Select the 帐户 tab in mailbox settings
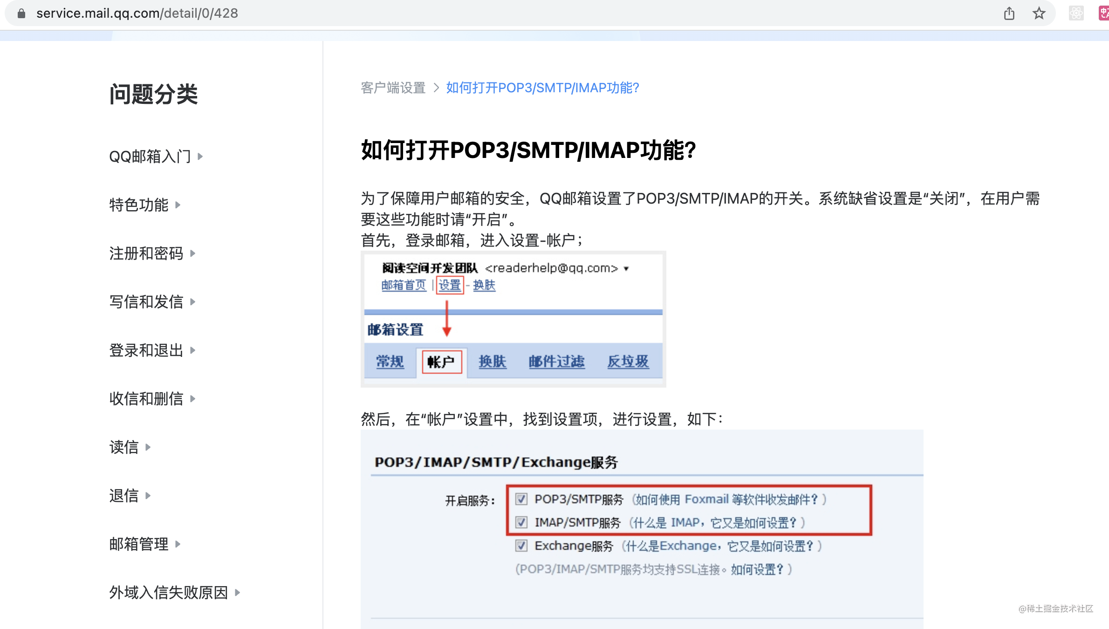Viewport: 1109px width, 629px height. pyautogui.click(x=441, y=362)
